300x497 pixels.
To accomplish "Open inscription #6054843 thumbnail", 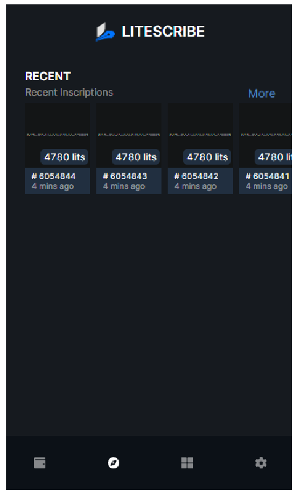I will click(x=129, y=135).
